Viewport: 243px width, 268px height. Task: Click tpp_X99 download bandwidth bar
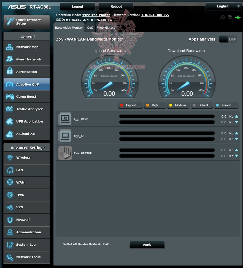point(167,139)
